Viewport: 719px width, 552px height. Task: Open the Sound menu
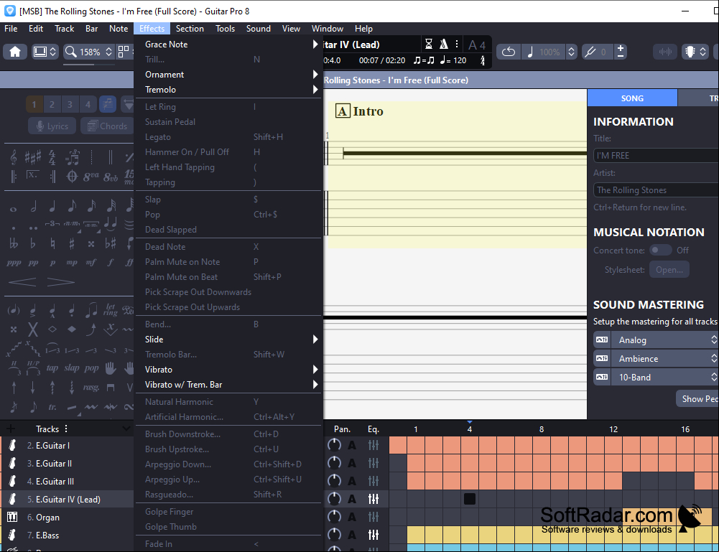(258, 29)
